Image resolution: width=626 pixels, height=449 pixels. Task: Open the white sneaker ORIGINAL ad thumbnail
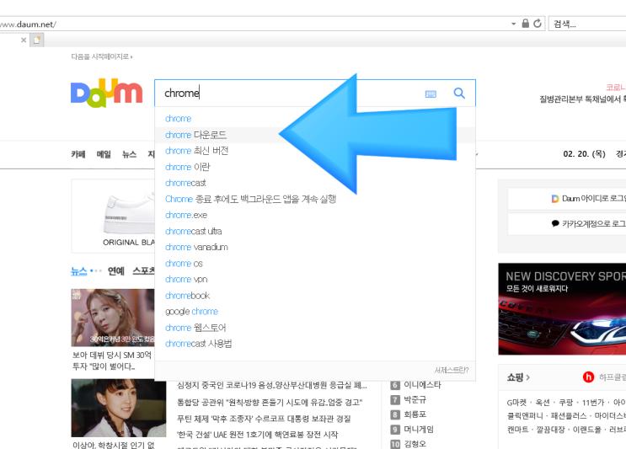114,216
